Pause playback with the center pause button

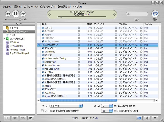15,14
